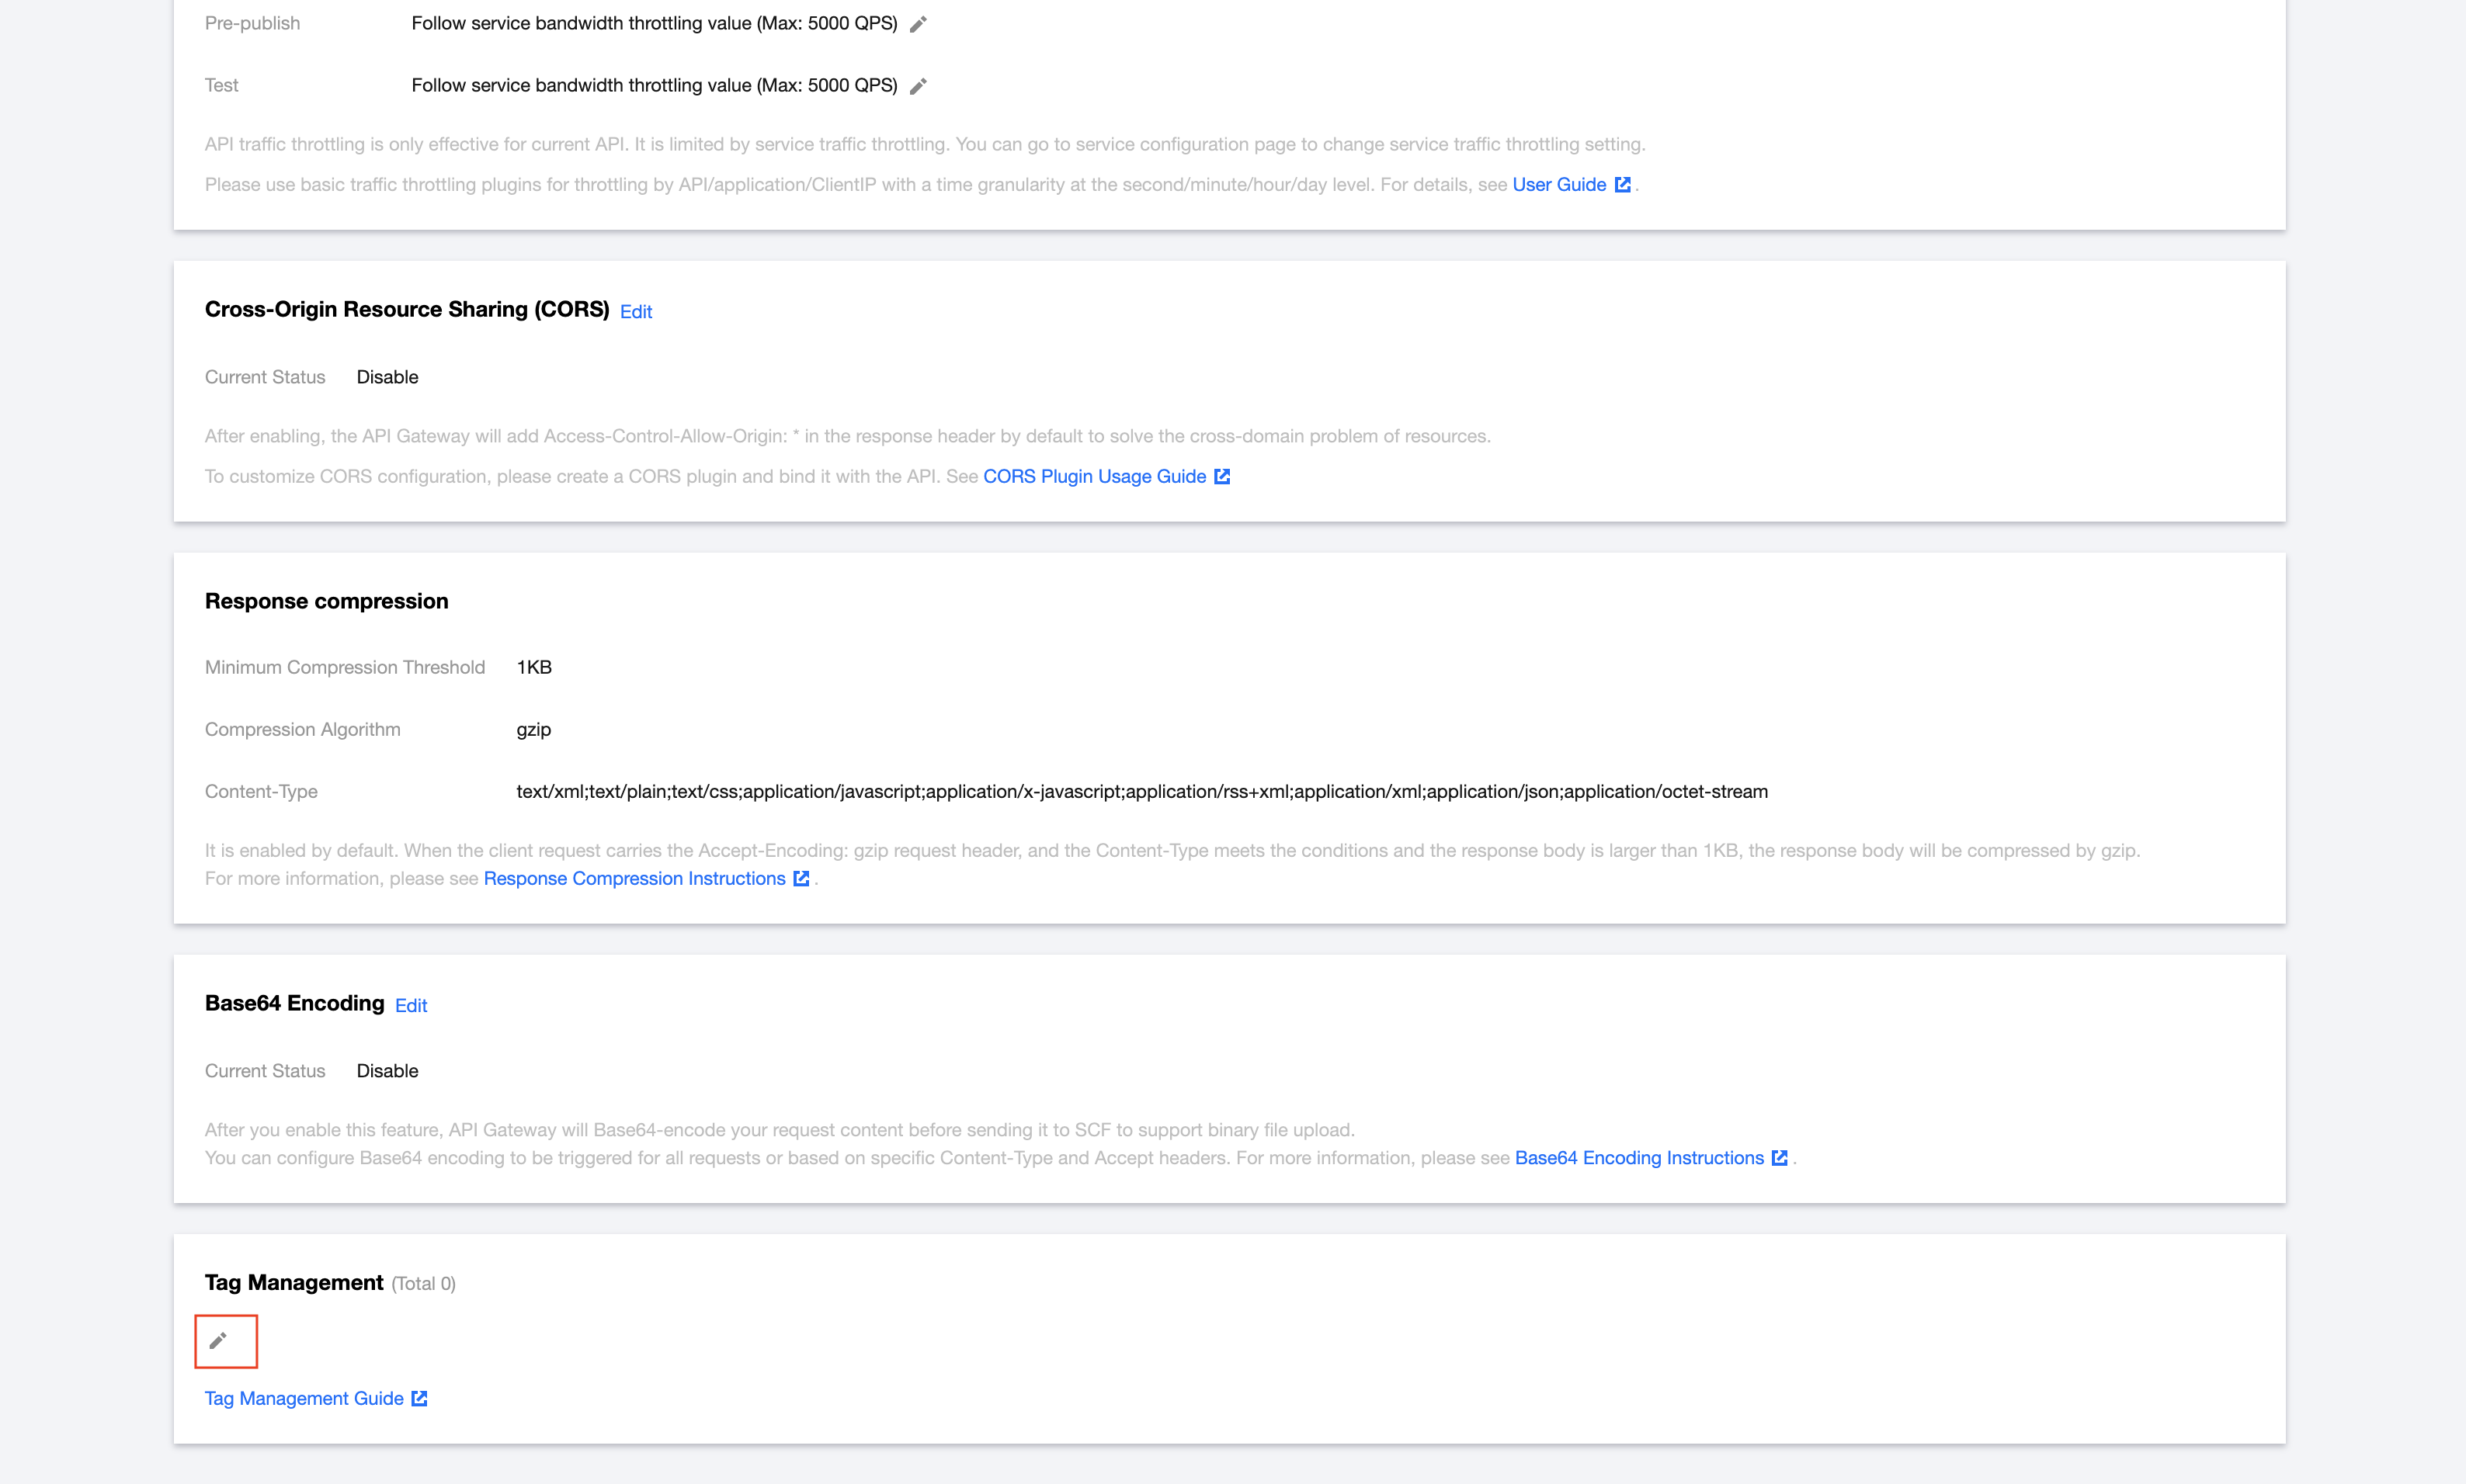Open the User Guide link
The height and width of the screenshot is (1484, 2466).
pyautogui.click(x=1558, y=185)
